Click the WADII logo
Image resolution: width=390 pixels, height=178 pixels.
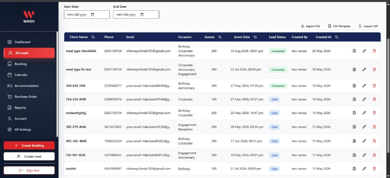(x=29, y=17)
